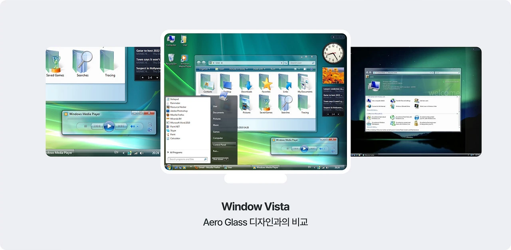Click Explorer Back arrow button
511x250 pixels.
click(199, 63)
